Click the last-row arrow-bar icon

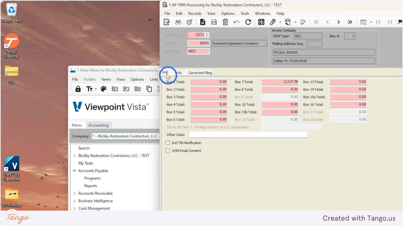(390, 22)
